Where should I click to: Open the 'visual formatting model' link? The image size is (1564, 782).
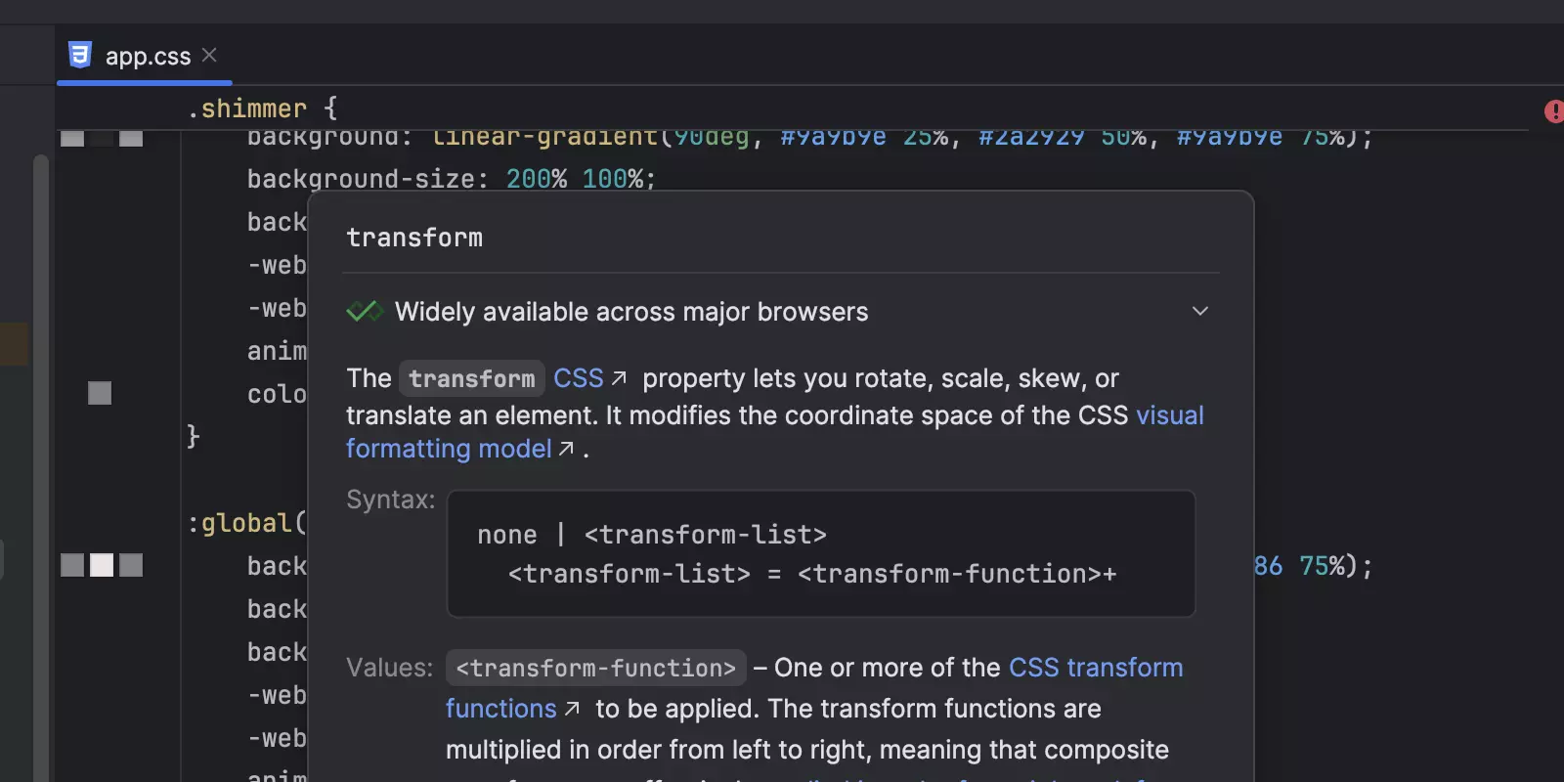(x=1169, y=415)
